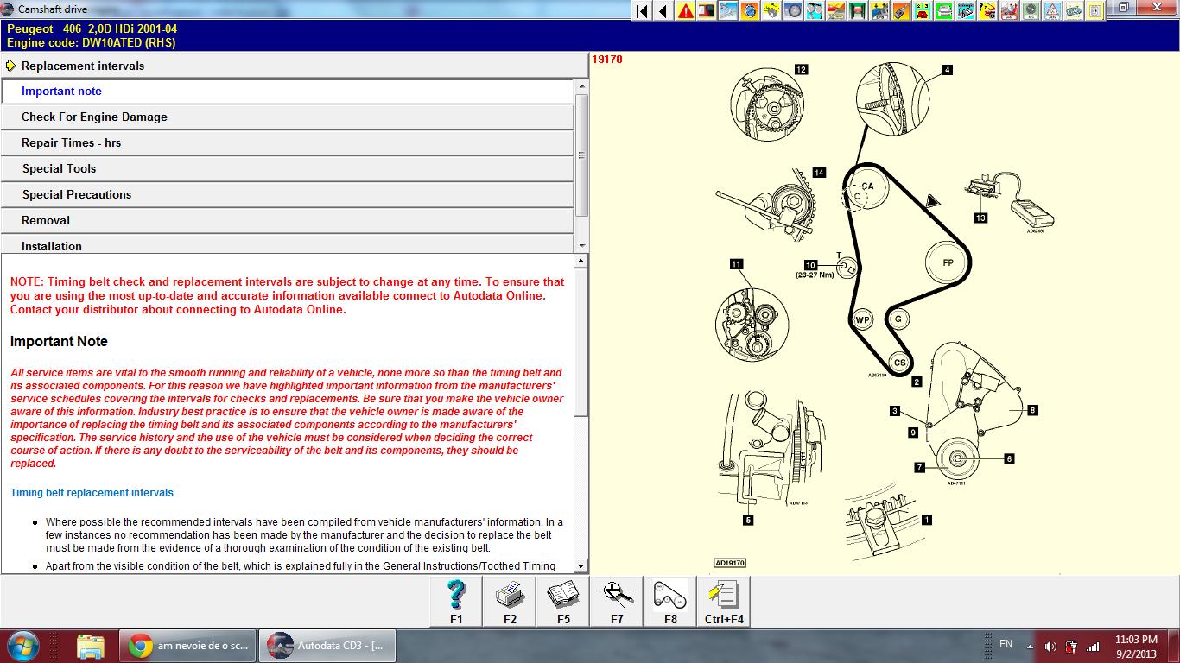Screen dimensions: 1180x663
Task: Open the yellow question mark car icon
Action: [986, 10]
